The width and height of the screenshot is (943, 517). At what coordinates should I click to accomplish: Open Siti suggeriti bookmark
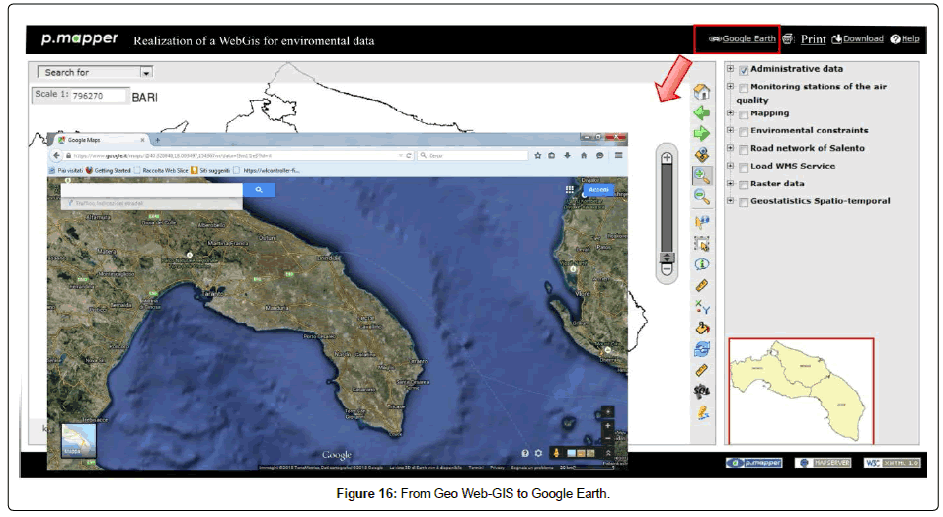210,170
